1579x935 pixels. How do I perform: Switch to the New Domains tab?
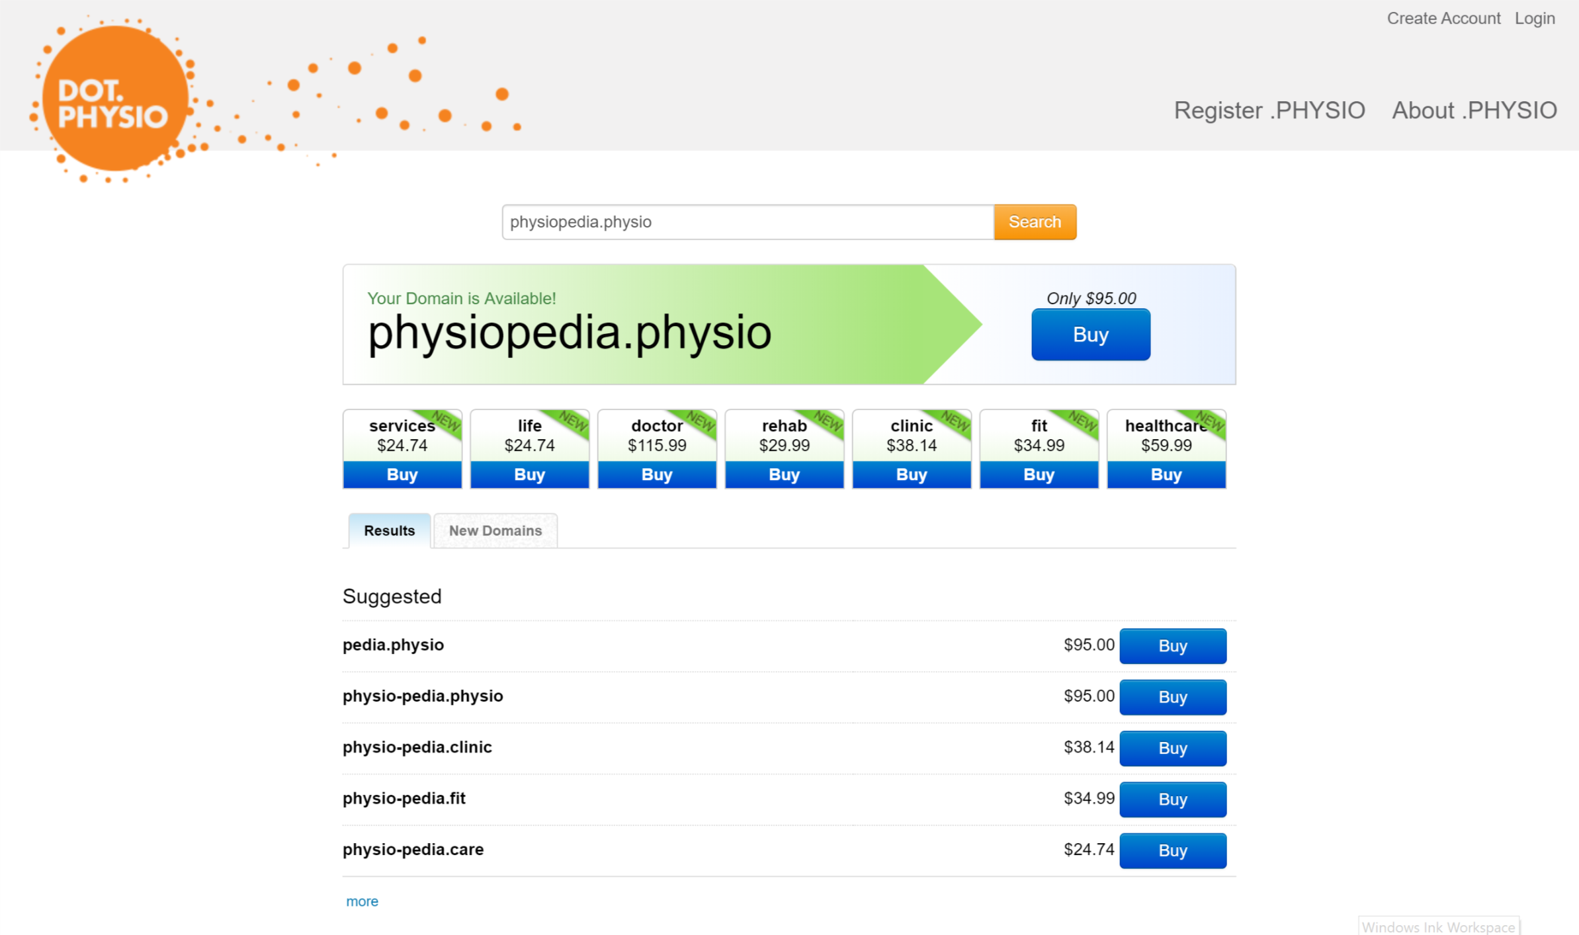coord(495,530)
